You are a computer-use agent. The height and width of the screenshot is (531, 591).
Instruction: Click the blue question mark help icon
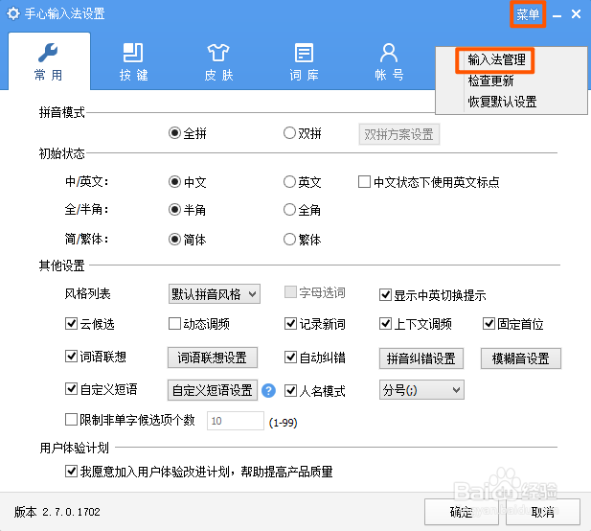pyautogui.click(x=269, y=390)
